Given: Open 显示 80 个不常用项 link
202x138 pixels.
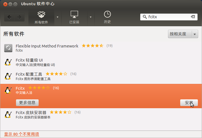Looking at the screenshot, I should click(22, 134).
